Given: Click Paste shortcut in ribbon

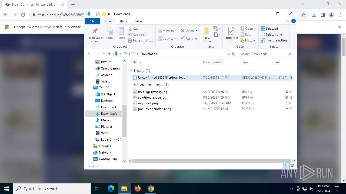Looking at the screenshot, I should pyautogui.click(x=141, y=40).
